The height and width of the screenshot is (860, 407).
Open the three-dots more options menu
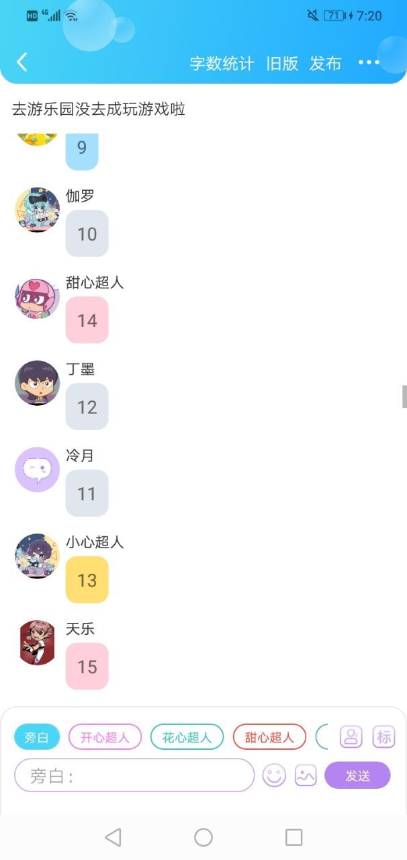[369, 62]
